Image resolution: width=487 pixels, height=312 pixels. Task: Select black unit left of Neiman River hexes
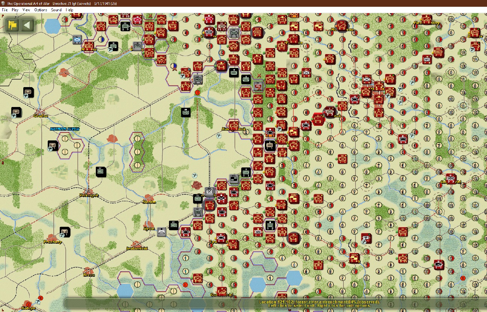53,145
